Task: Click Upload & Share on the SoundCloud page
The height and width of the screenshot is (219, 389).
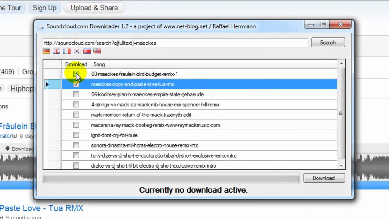Action: (94, 8)
